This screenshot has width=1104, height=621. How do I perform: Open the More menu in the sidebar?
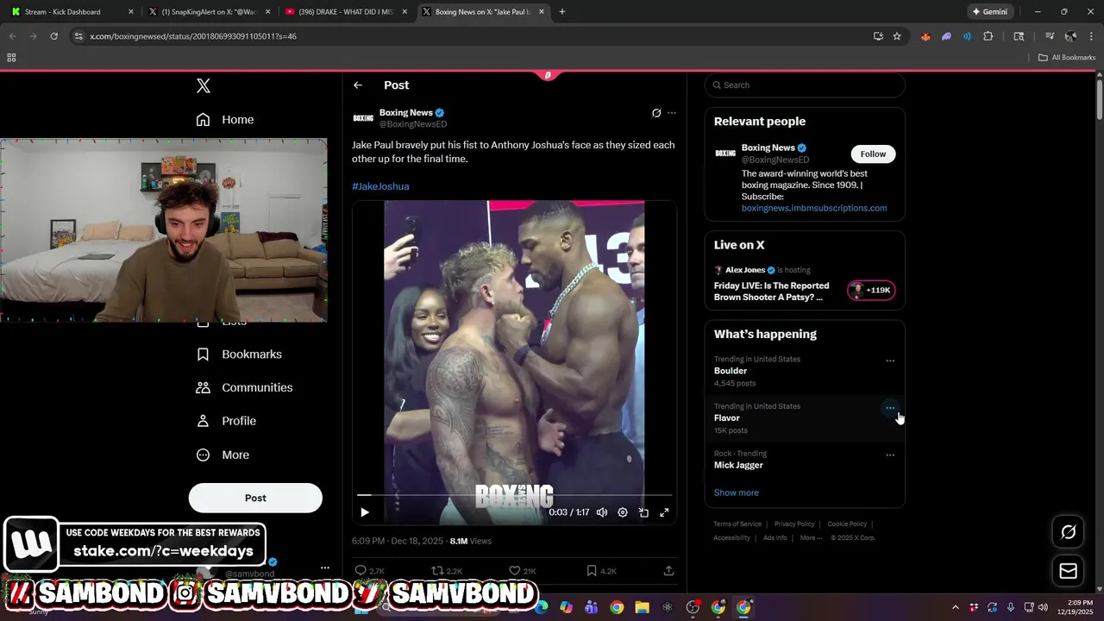coord(223,455)
